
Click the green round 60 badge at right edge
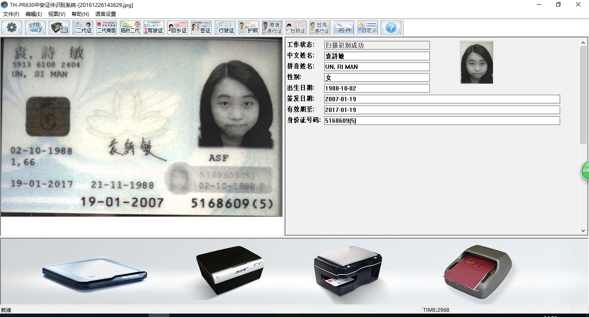(x=585, y=170)
